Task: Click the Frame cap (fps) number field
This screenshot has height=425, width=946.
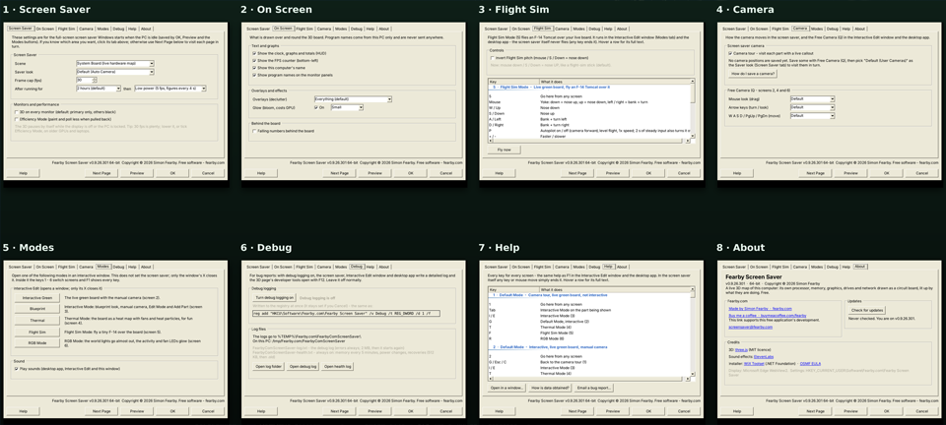Action: click(x=86, y=80)
